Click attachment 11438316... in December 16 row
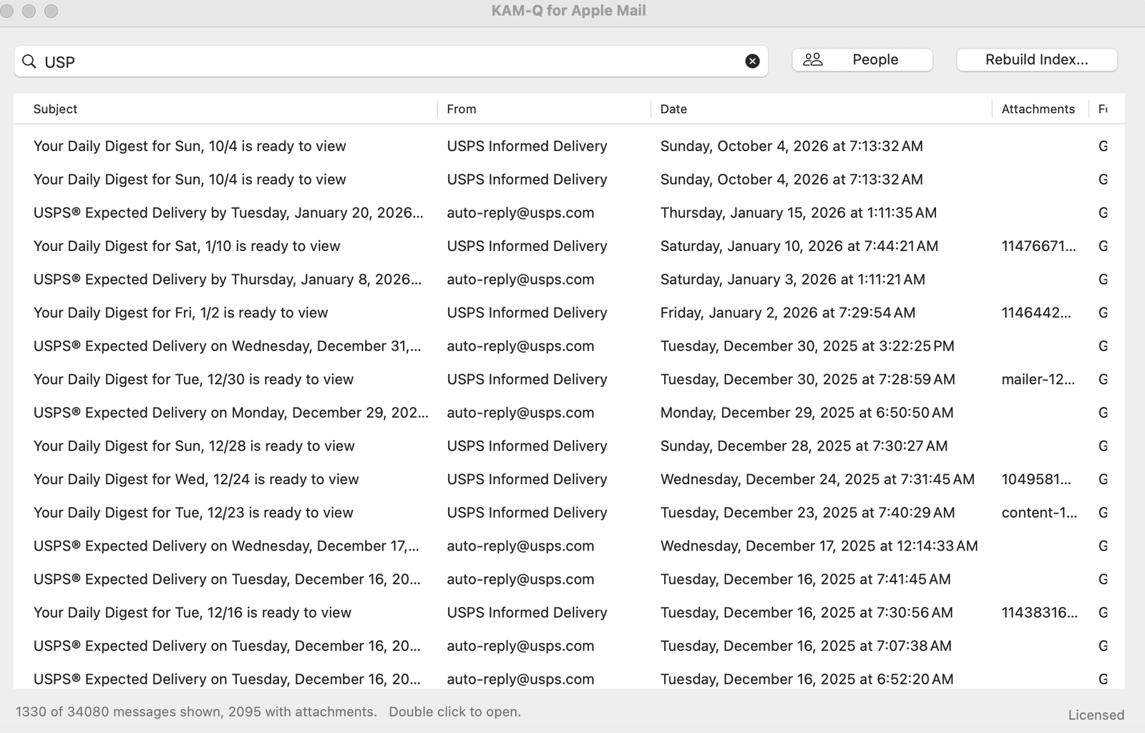This screenshot has width=1145, height=733. coord(1039,613)
